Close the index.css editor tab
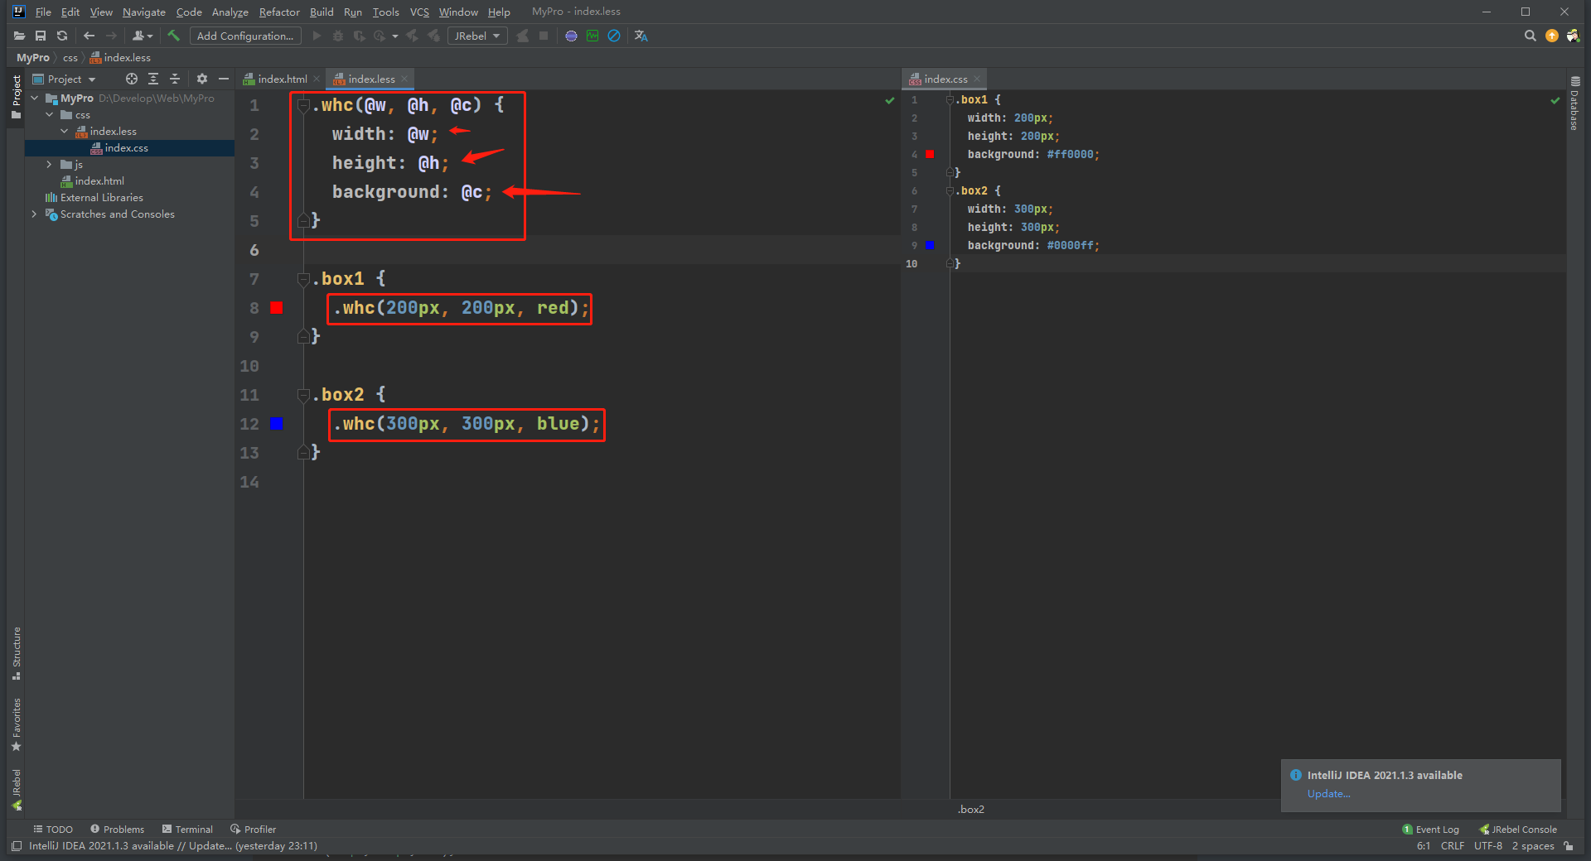The width and height of the screenshot is (1591, 861). (x=977, y=79)
